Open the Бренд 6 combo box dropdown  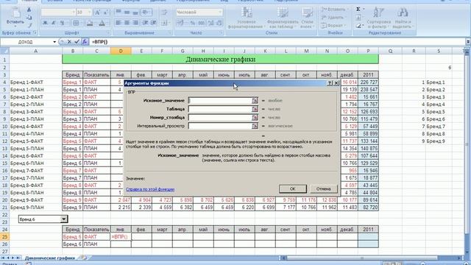(64, 219)
